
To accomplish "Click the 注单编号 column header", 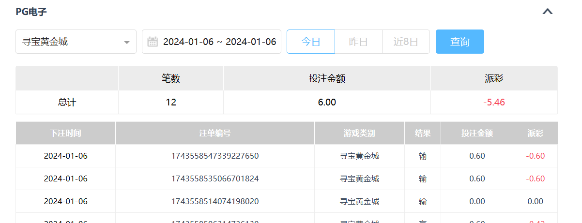I will pos(215,133).
